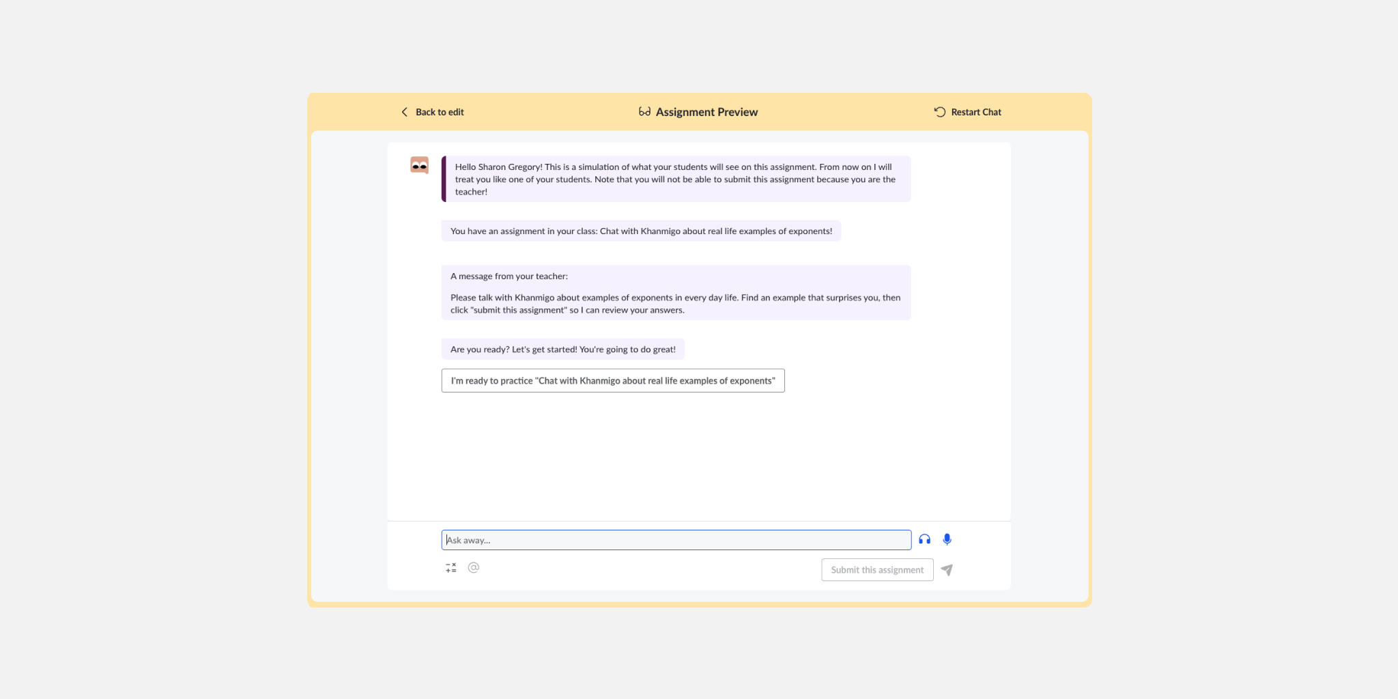
Task: Click the circular restart arrow icon
Action: pos(940,112)
